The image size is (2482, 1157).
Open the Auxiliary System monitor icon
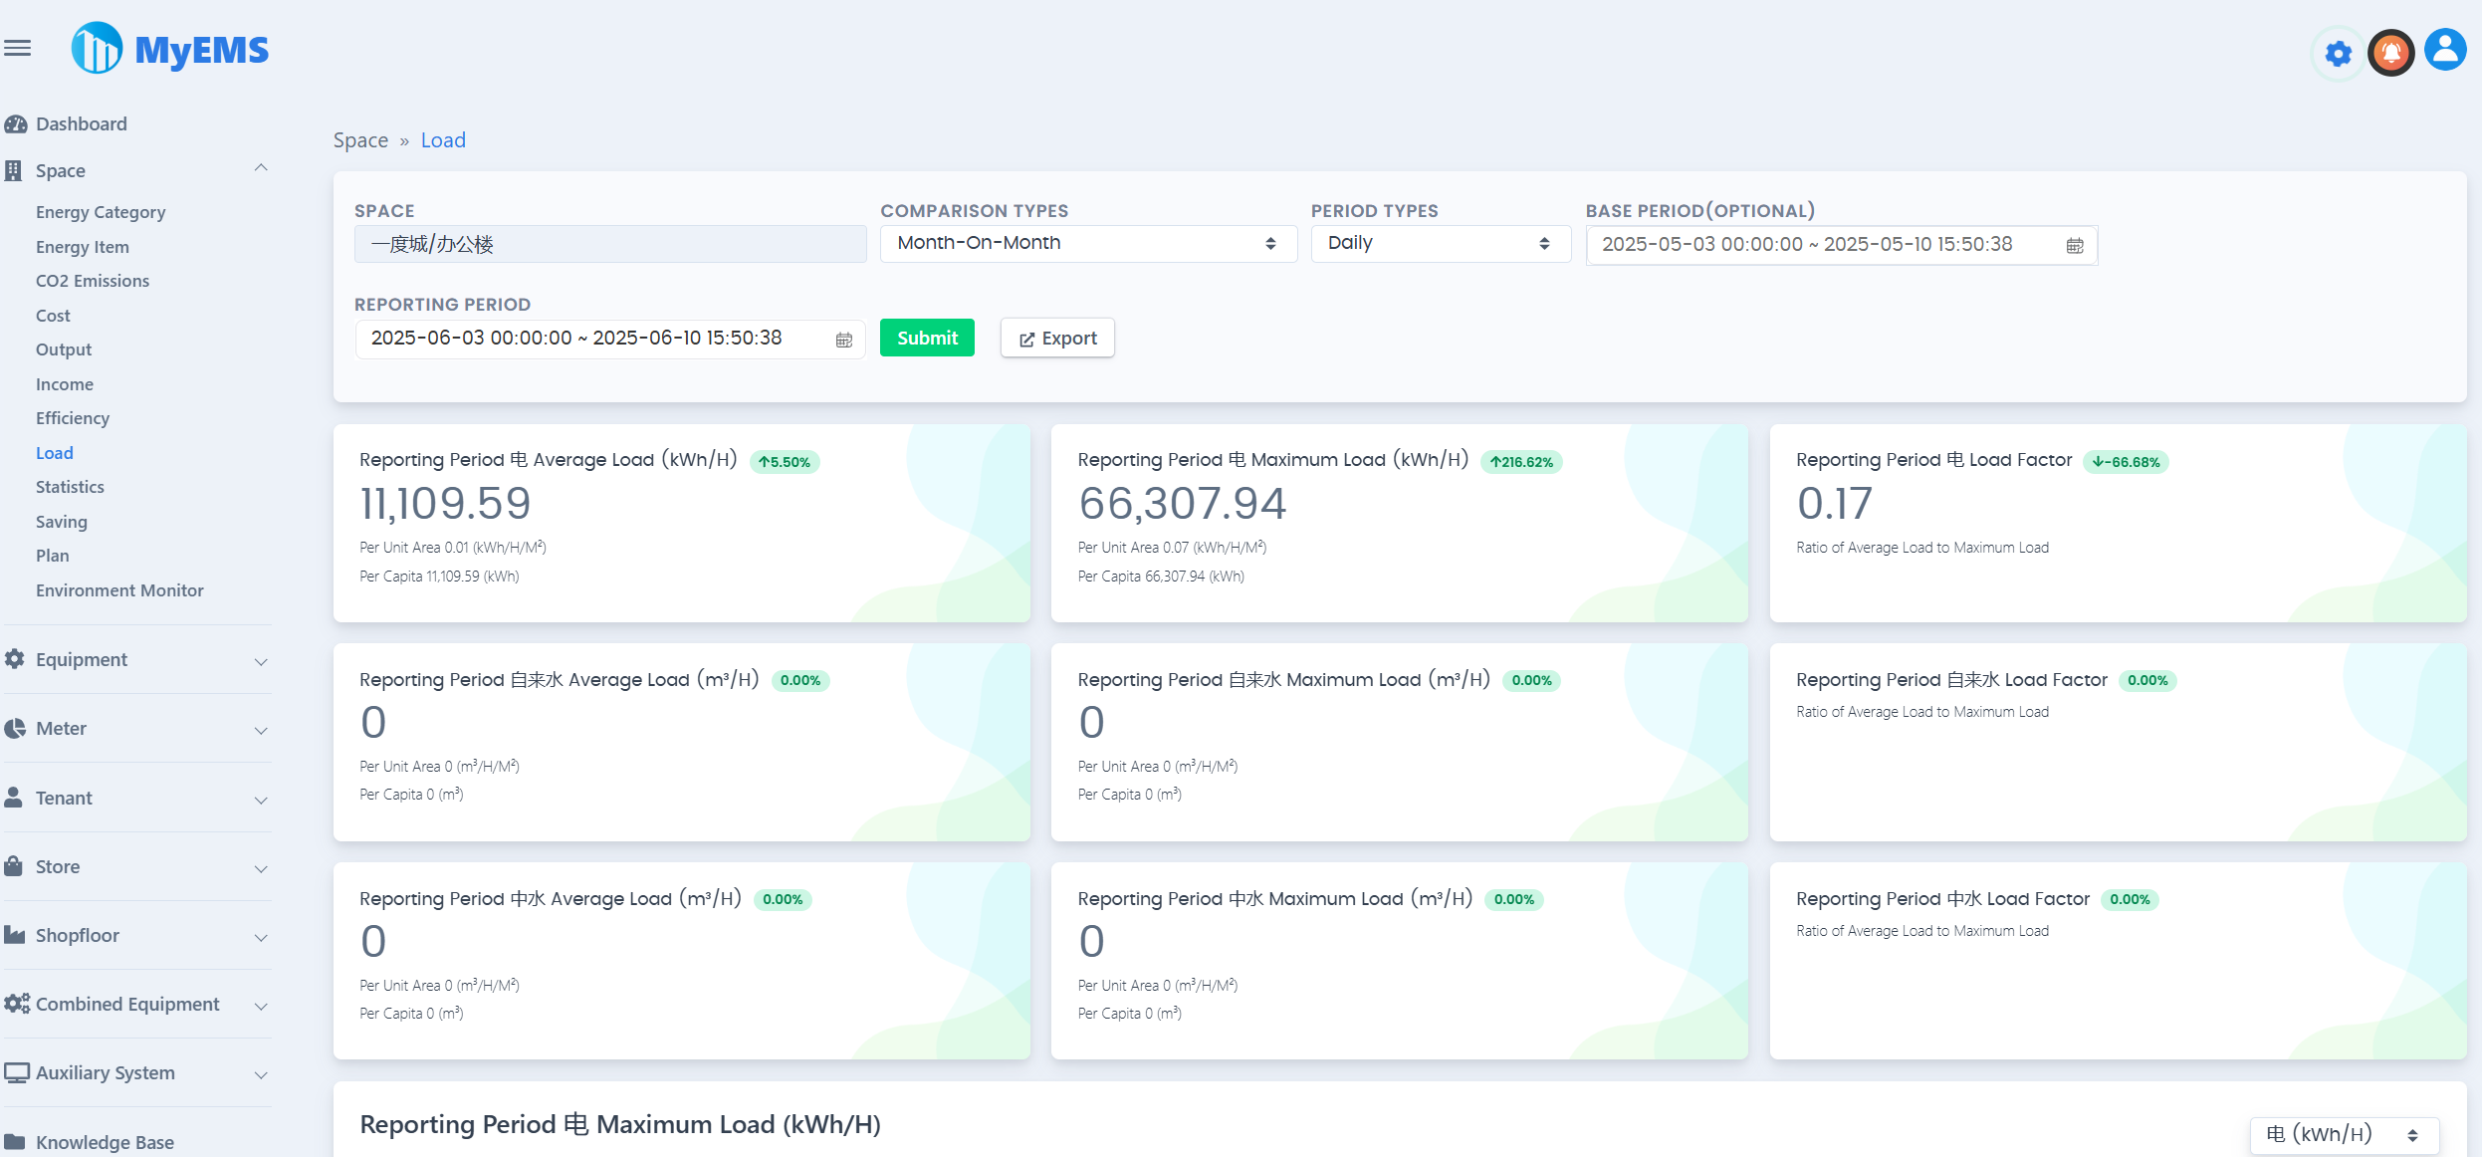16,1072
